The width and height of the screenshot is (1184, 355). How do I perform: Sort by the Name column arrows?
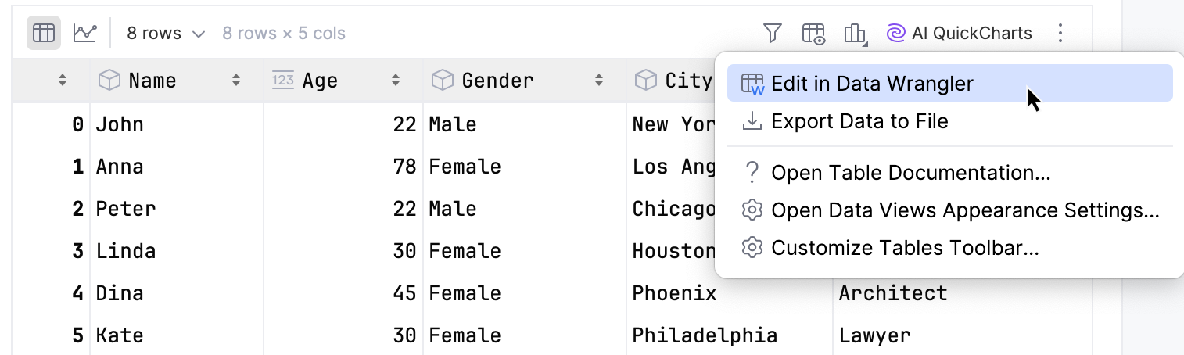(235, 80)
